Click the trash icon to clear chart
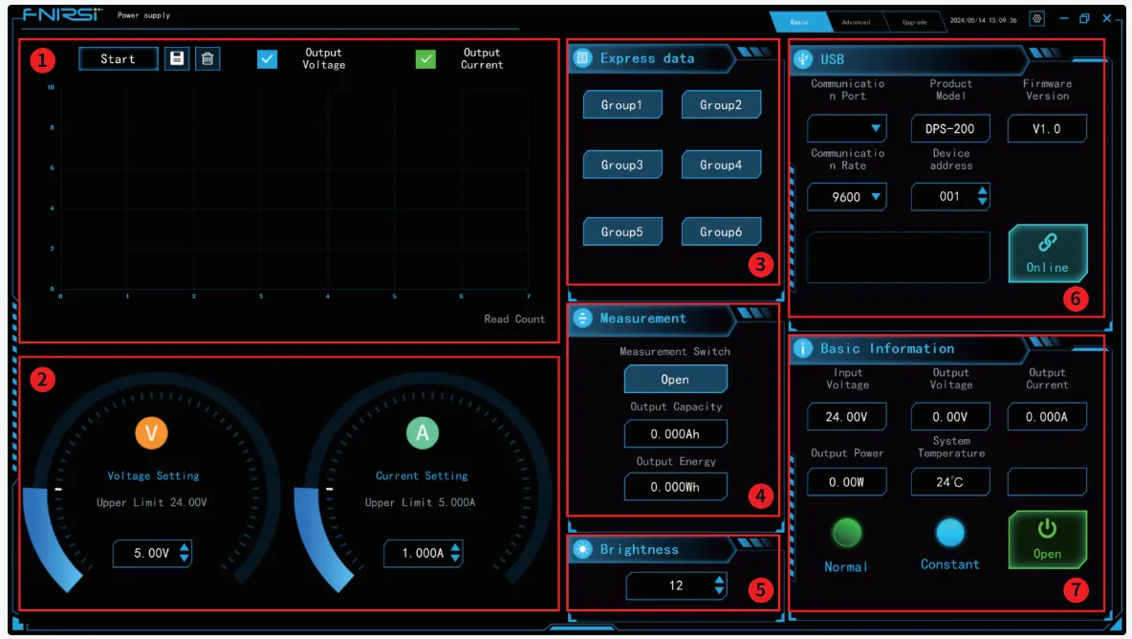 point(207,58)
